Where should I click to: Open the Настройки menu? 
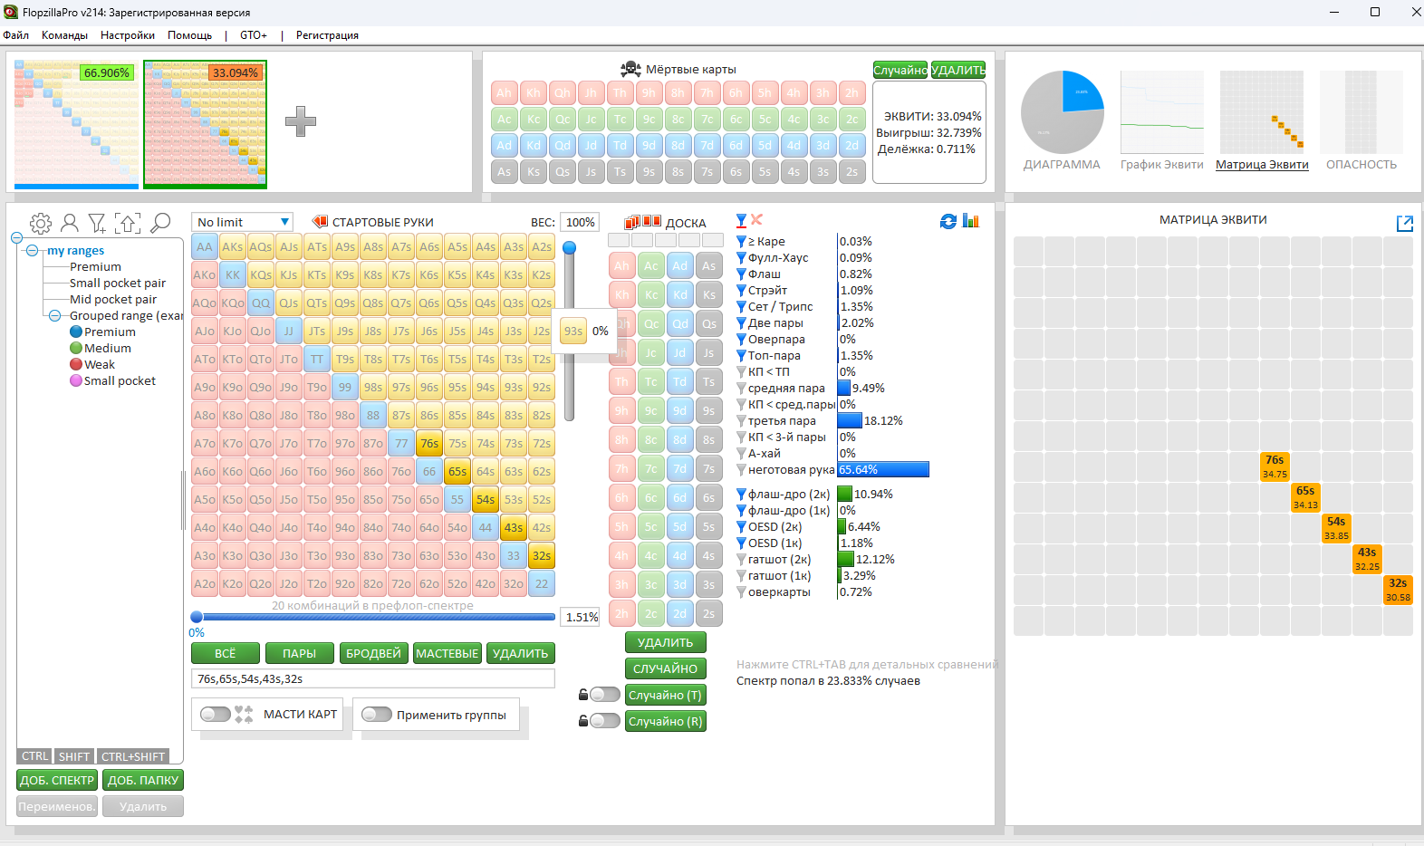(127, 35)
